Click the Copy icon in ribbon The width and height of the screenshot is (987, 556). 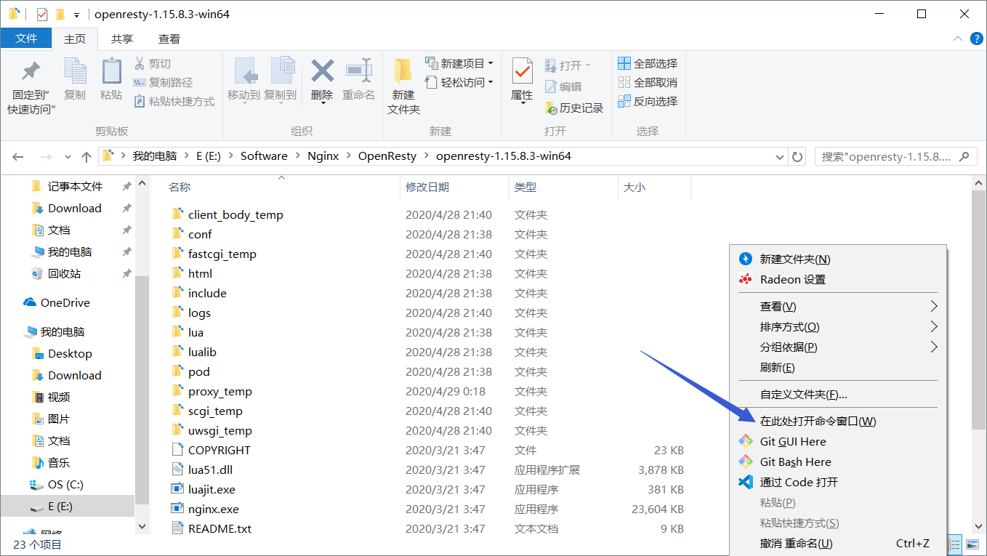click(75, 70)
